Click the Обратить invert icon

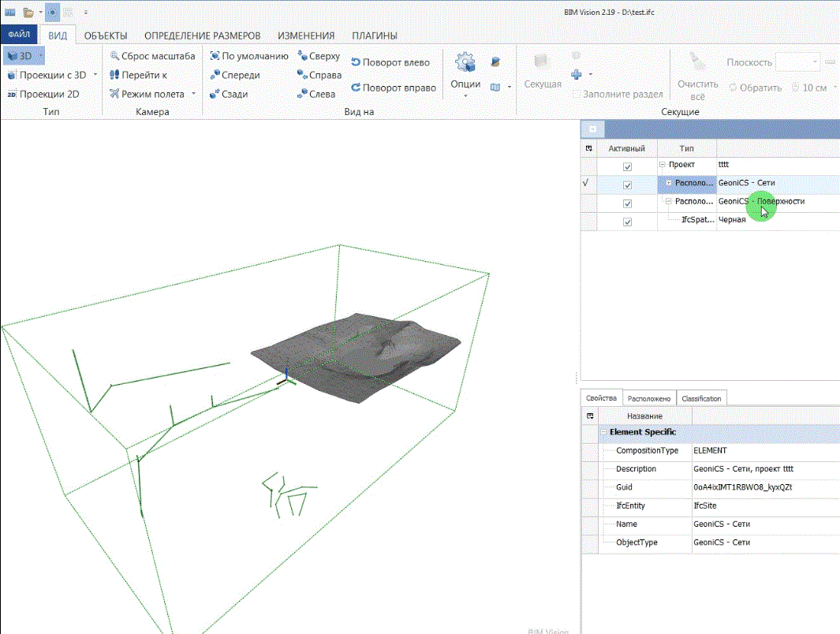(733, 88)
